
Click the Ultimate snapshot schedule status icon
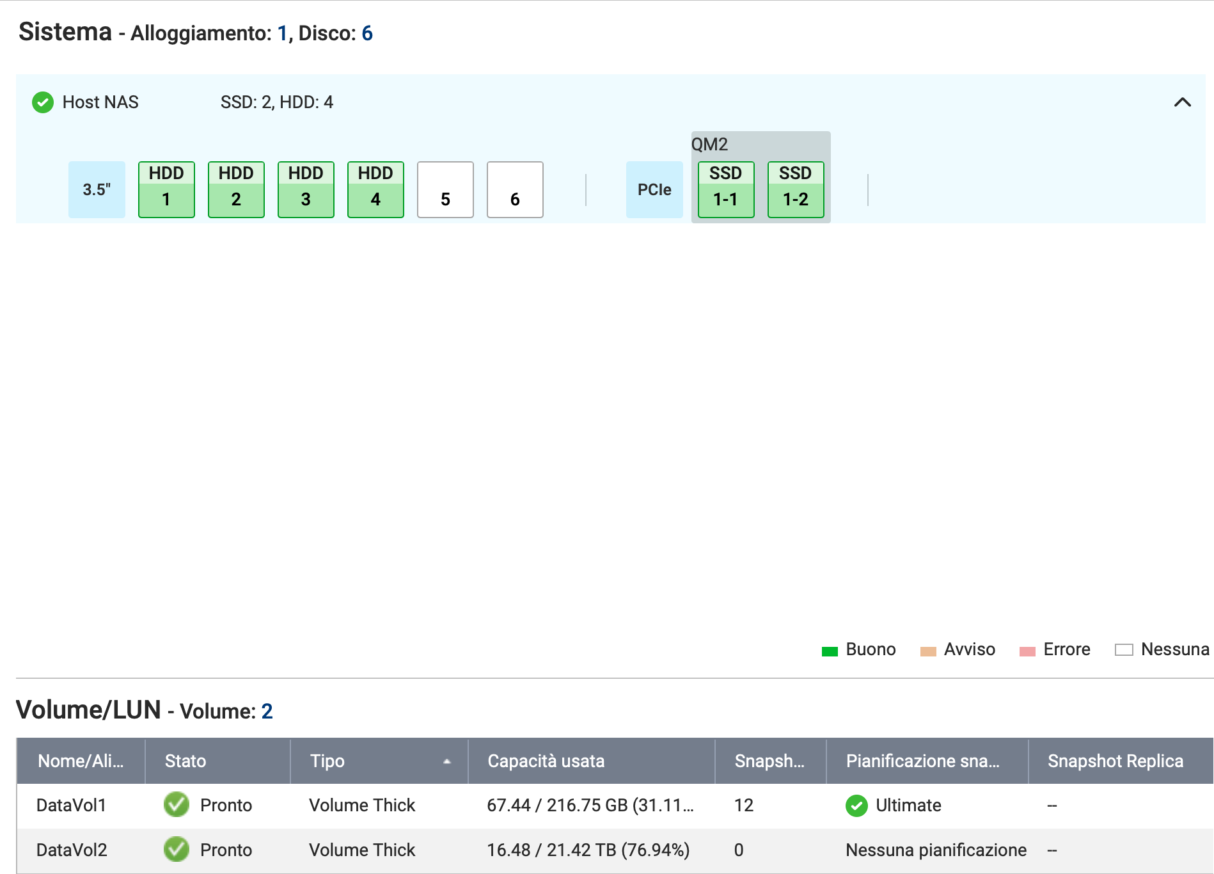click(856, 806)
